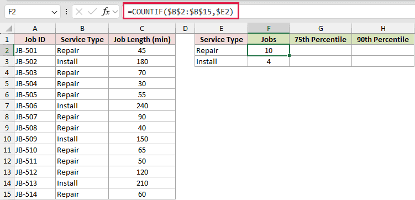Select column H header
Viewport: 415px width, 200px height.
point(383,28)
